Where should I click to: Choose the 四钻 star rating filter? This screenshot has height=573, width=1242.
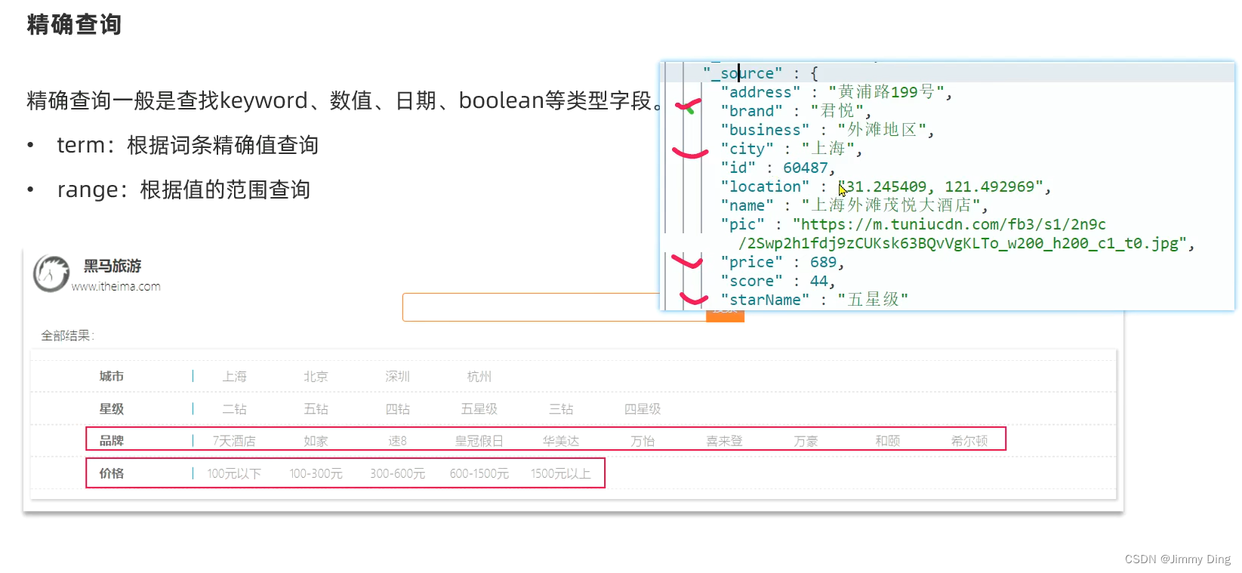(x=397, y=408)
